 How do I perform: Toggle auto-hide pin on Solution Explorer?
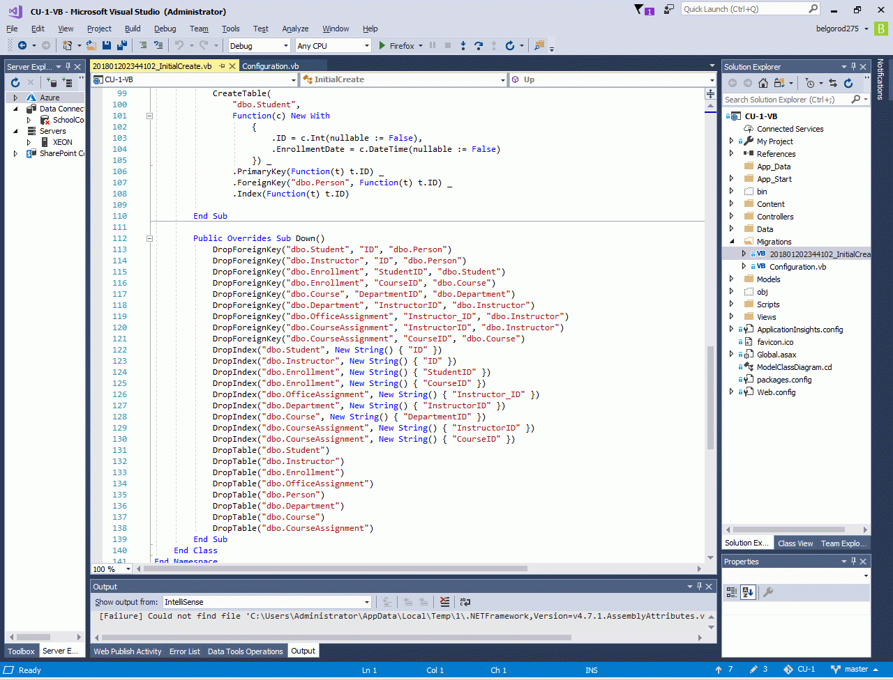(853, 67)
